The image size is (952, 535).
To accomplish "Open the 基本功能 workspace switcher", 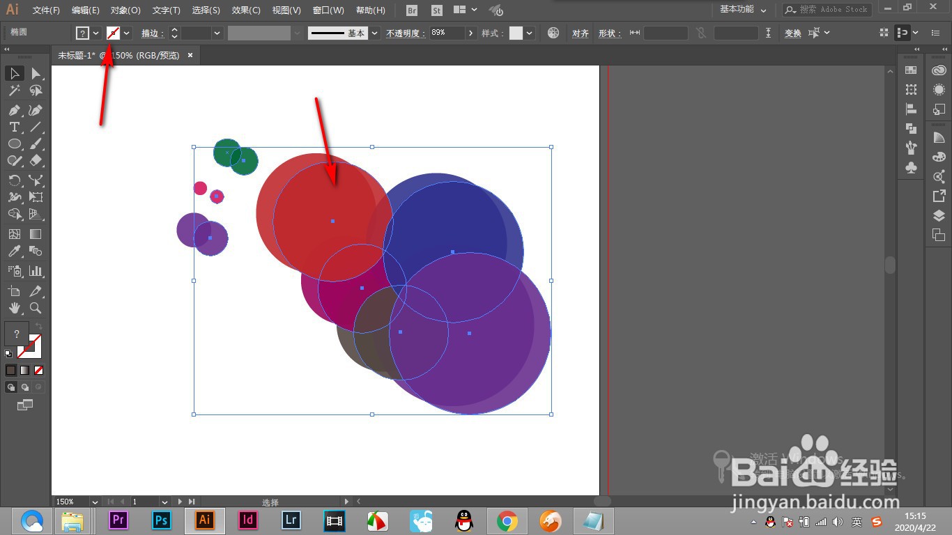I will point(743,10).
